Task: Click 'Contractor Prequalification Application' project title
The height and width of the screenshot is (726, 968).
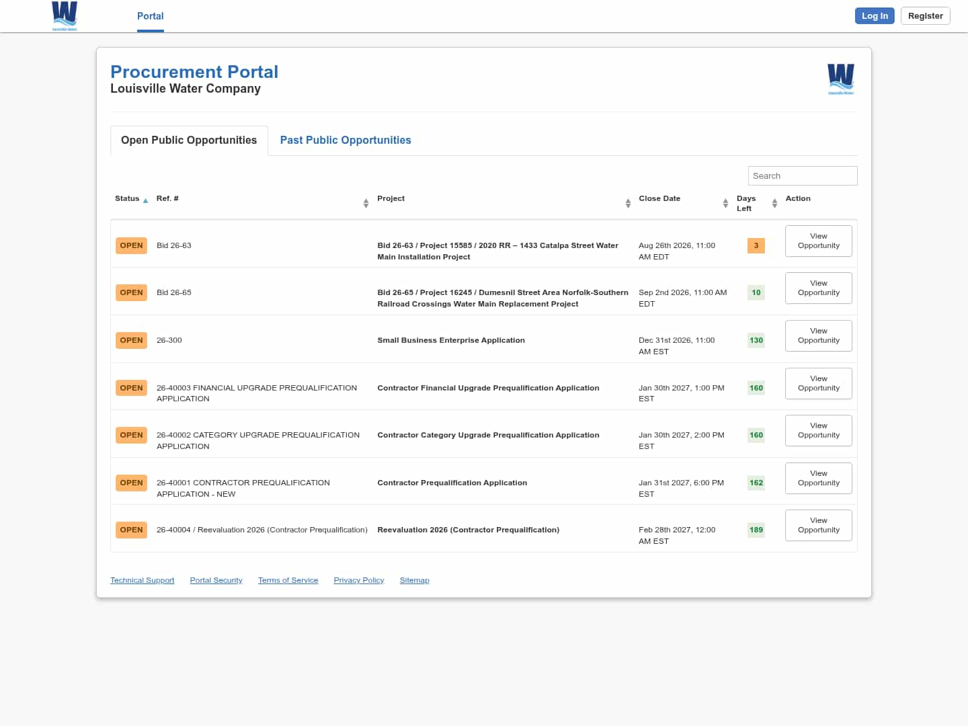Action: (x=452, y=483)
